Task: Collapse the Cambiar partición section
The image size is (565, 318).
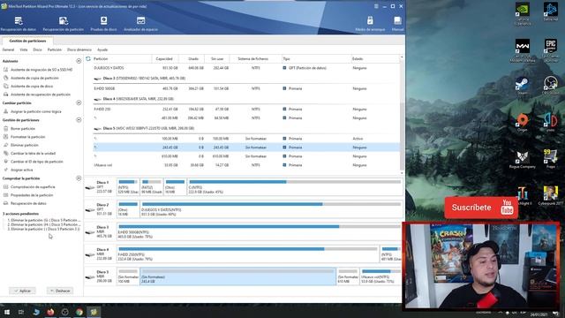Action: (x=79, y=103)
